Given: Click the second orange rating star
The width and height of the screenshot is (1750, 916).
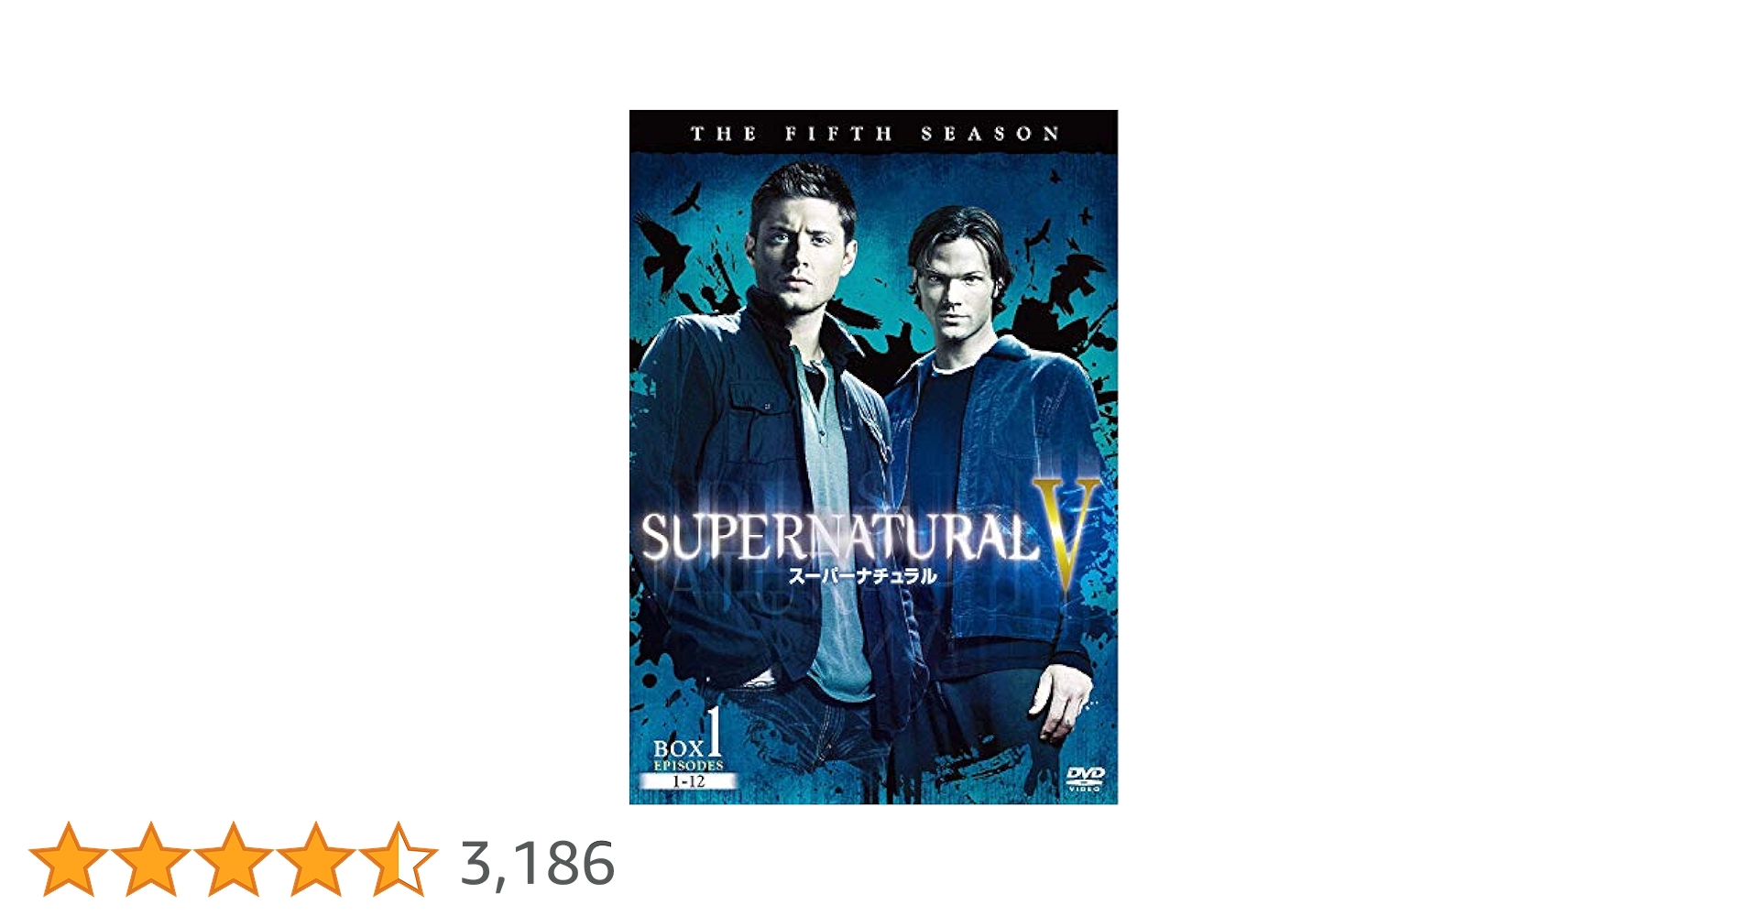Looking at the screenshot, I should [x=150, y=858].
